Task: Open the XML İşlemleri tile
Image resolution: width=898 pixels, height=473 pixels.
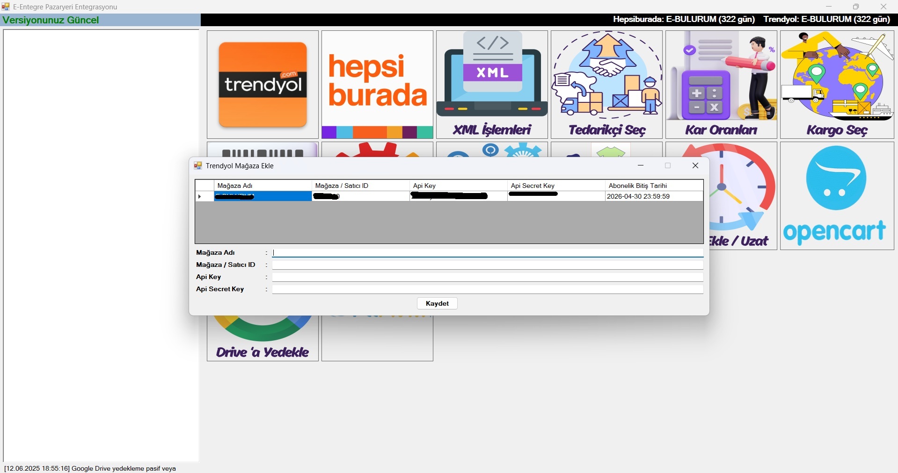Action: pos(492,85)
